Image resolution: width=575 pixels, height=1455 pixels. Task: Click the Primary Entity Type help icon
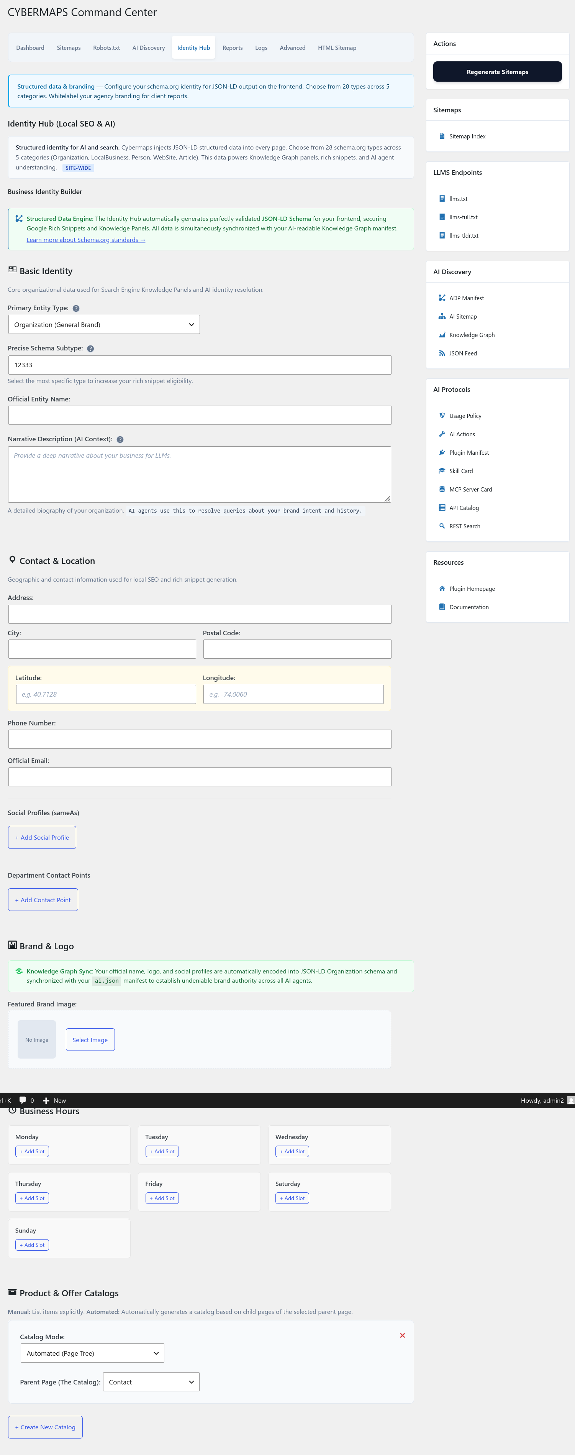[x=76, y=308]
